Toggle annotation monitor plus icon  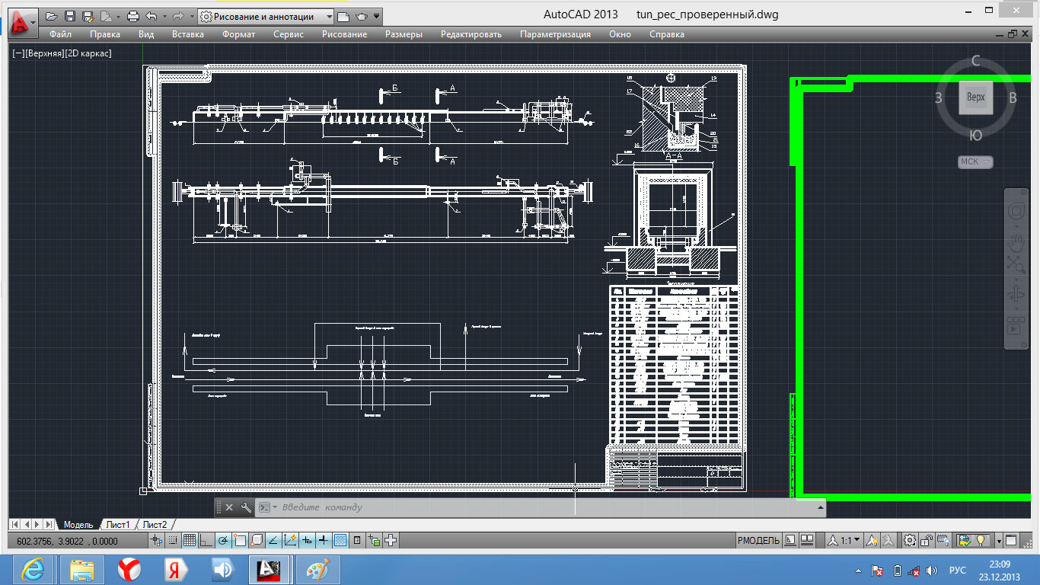(391, 541)
